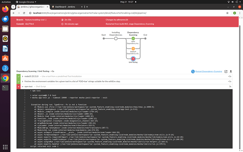Open the Help icon in the dock

[x=5, y=68]
